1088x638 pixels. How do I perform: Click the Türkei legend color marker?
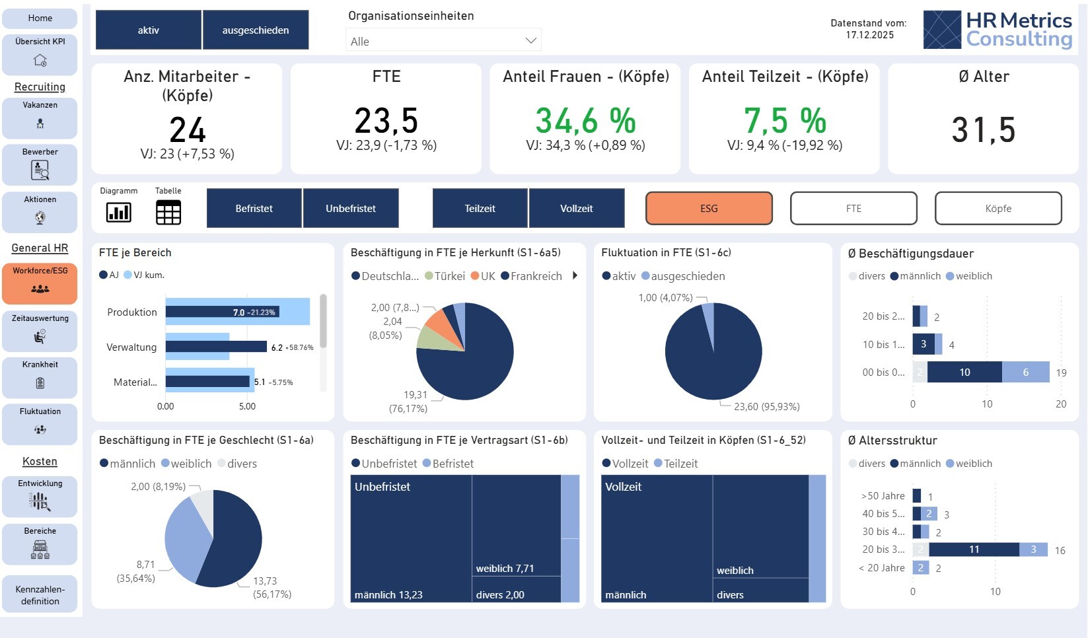[429, 276]
